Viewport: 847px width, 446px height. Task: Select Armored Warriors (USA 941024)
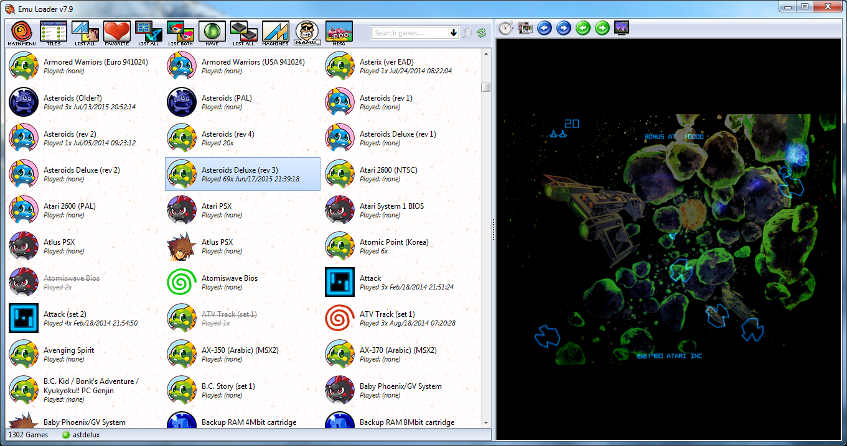[243, 66]
